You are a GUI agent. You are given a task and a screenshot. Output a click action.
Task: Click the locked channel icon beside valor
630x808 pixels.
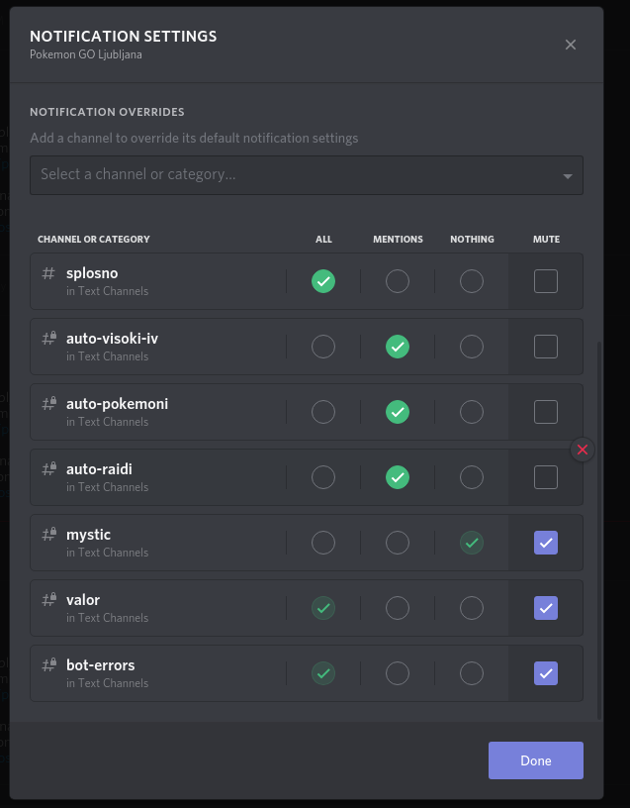(x=48, y=599)
